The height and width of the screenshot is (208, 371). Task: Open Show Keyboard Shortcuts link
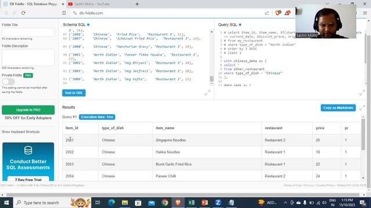[21, 132]
